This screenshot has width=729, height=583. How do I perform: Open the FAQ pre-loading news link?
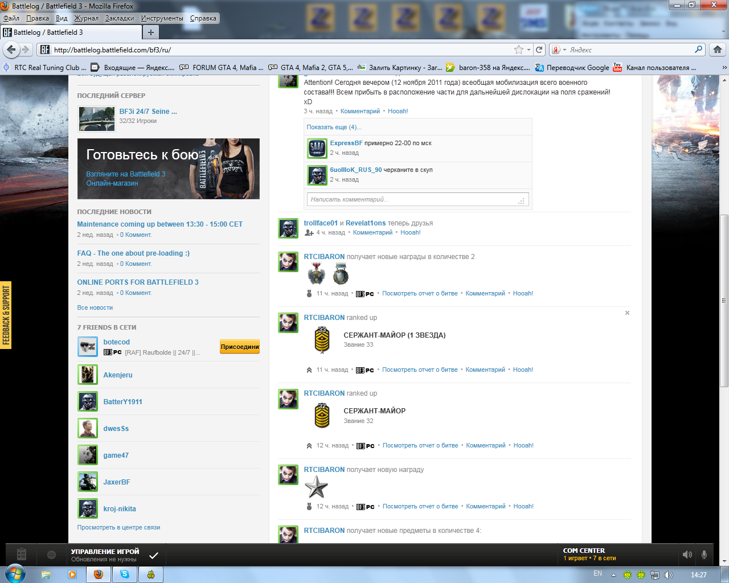[x=133, y=253]
